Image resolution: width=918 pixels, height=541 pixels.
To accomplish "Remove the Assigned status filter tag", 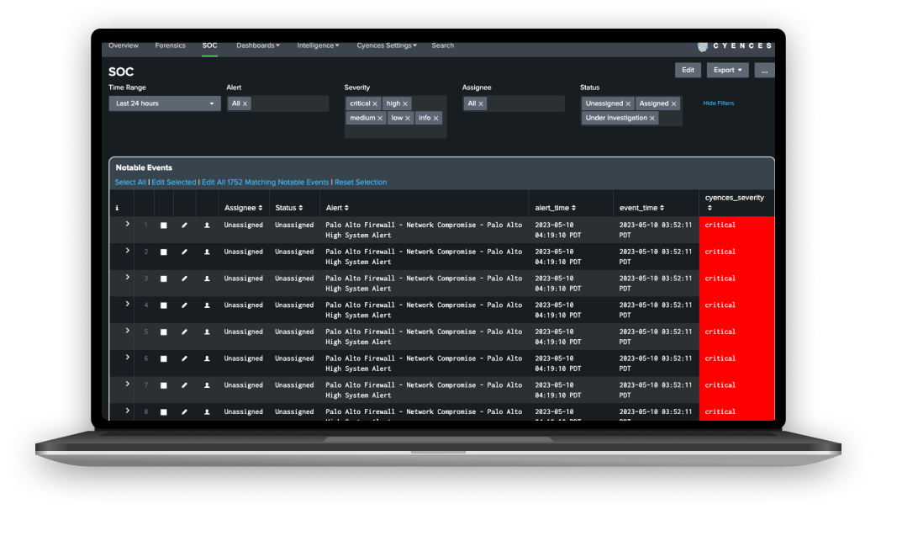I will point(674,103).
